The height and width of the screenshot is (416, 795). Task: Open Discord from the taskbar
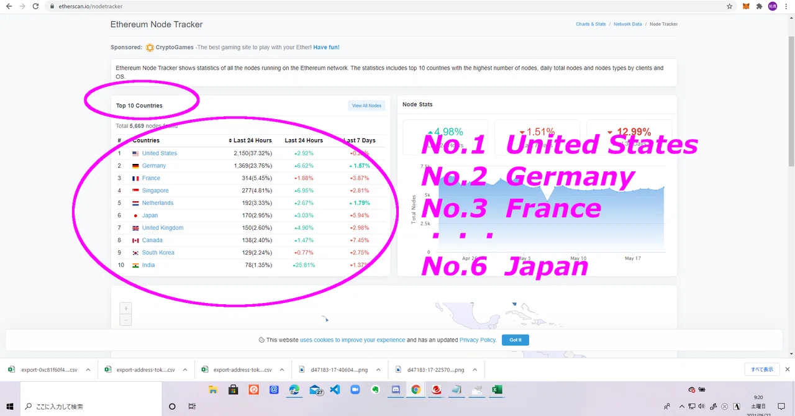coord(396,390)
